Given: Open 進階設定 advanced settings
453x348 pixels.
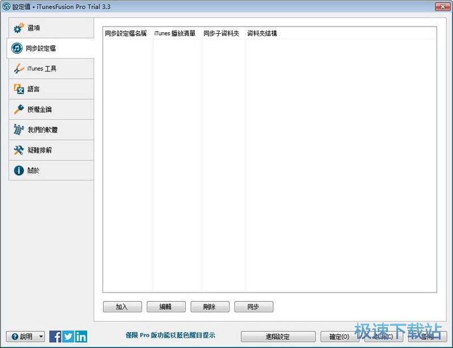Looking at the screenshot, I should click(277, 336).
